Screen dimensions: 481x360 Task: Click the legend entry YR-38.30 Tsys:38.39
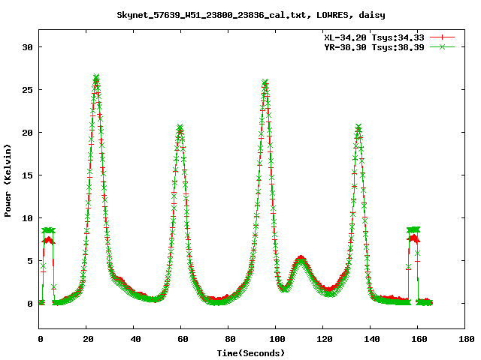click(374, 47)
